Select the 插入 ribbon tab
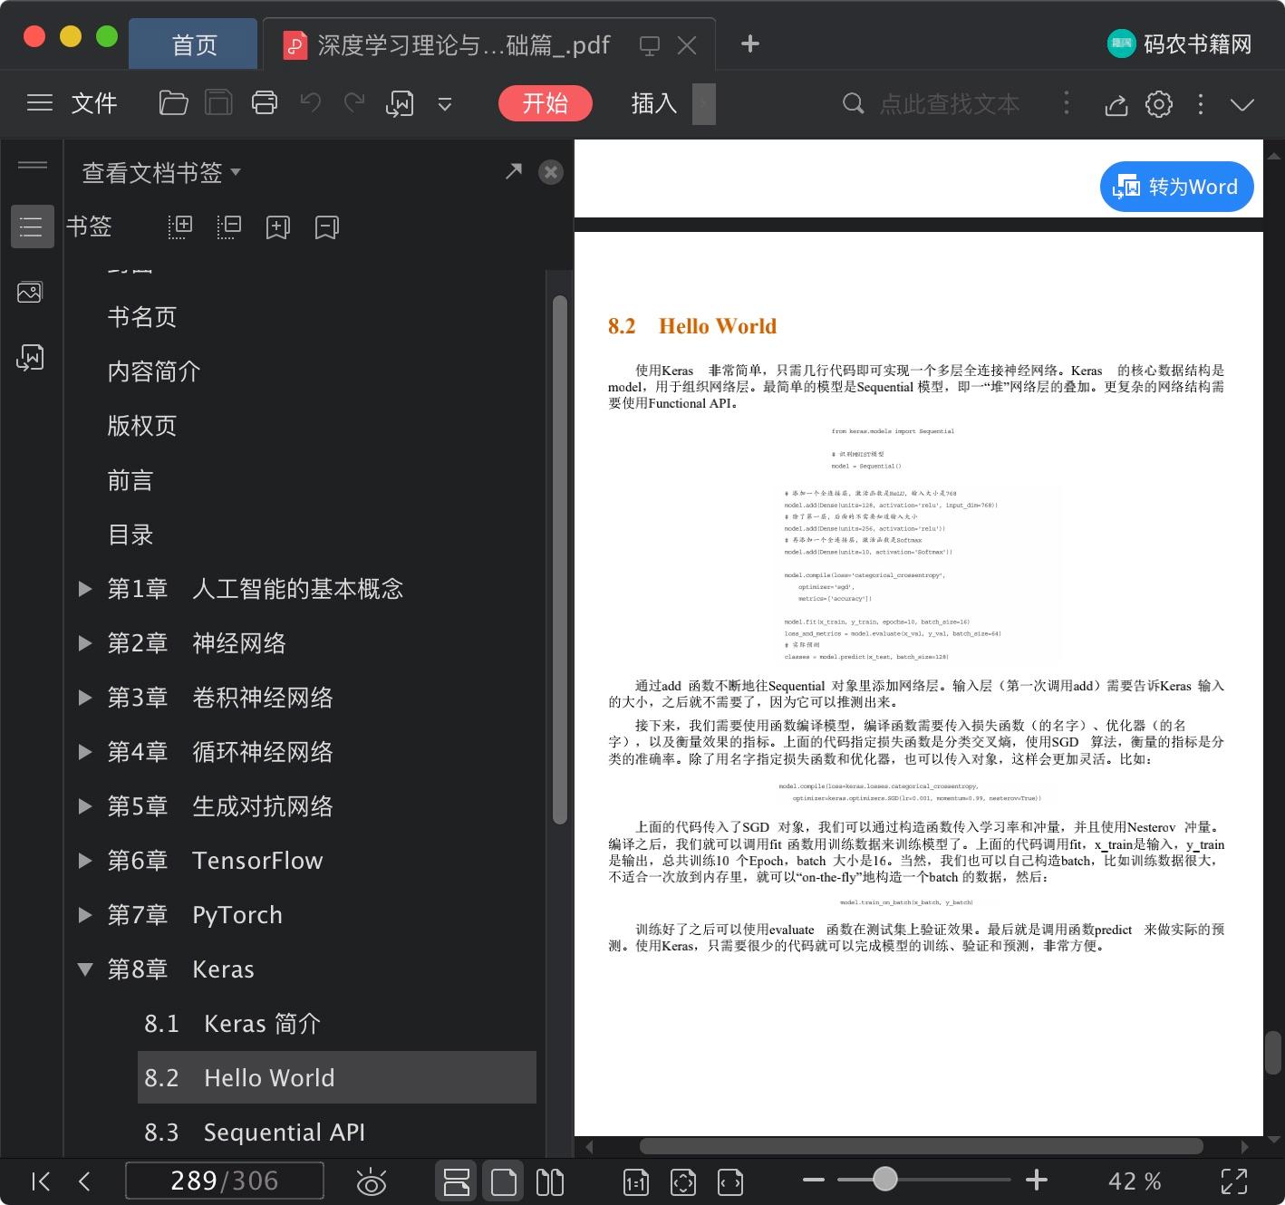The height and width of the screenshot is (1205, 1285). [654, 103]
